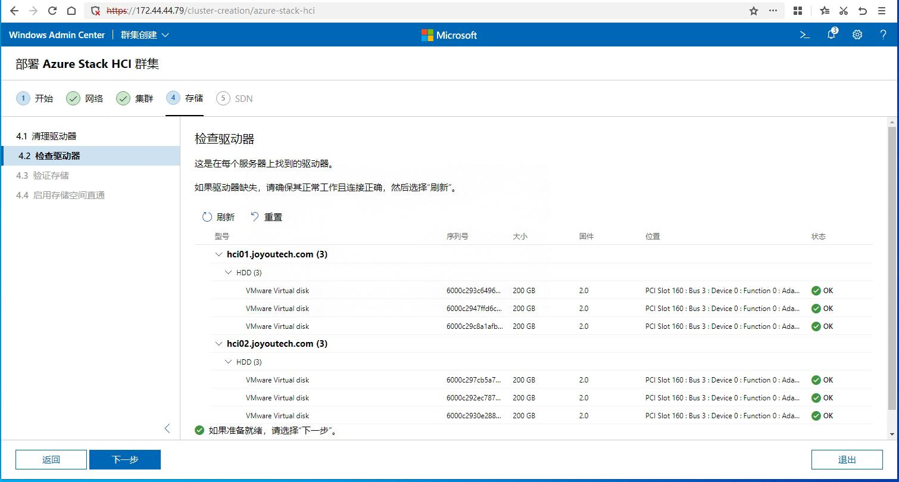Open the browser apps grid icon

click(798, 11)
